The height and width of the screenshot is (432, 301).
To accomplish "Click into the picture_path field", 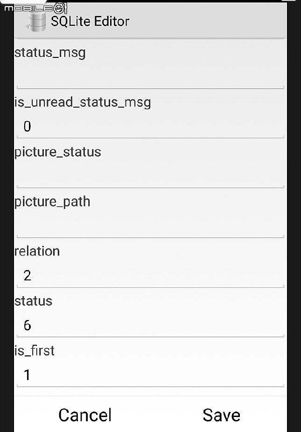I will [150, 226].
